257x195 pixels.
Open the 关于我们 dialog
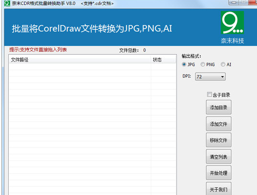pos(219,189)
